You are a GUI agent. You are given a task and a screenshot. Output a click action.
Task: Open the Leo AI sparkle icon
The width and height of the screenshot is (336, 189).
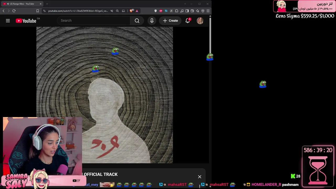pyautogui.click(x=197, y=11)
